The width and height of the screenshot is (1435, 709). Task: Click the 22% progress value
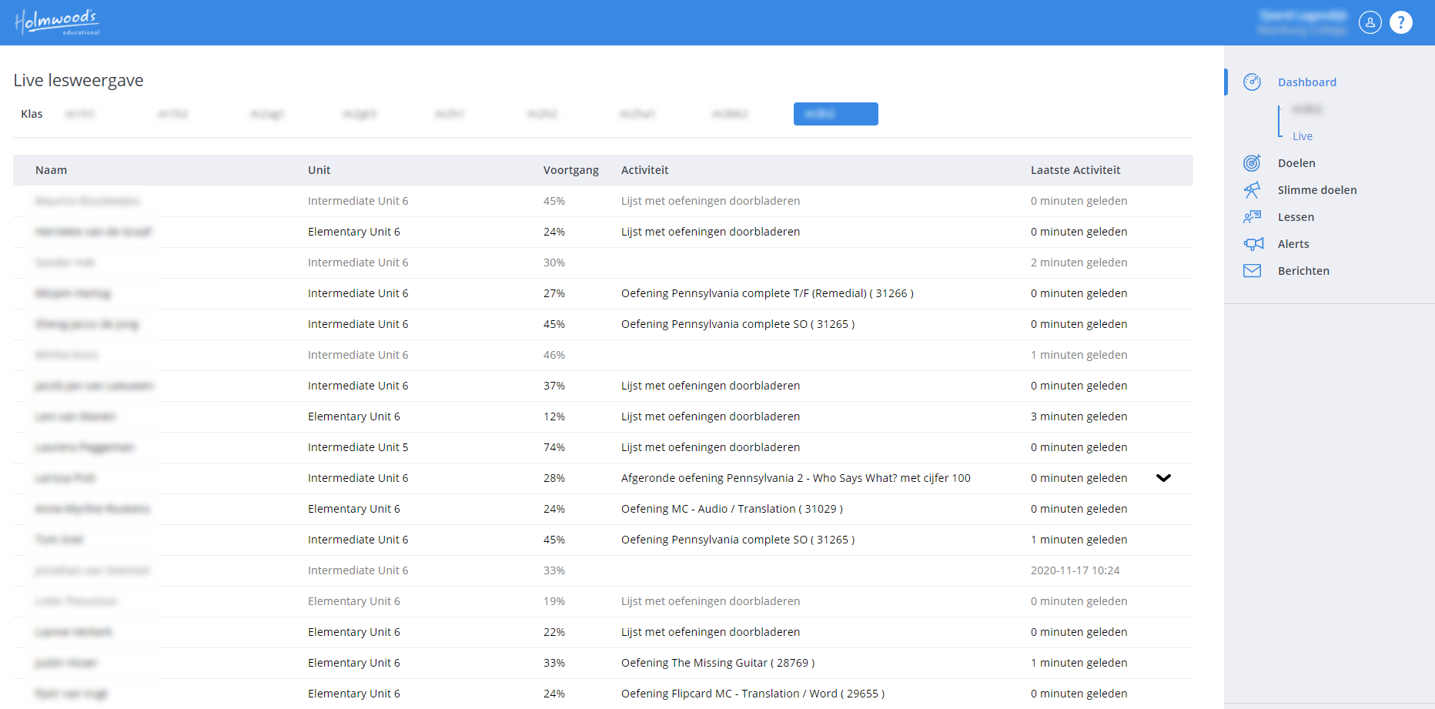point(554,632)
